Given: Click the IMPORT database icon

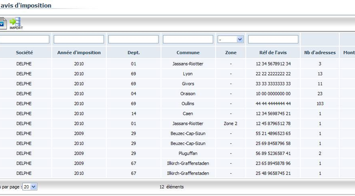Looking at the screenshot, I should [x=16, y=23].
